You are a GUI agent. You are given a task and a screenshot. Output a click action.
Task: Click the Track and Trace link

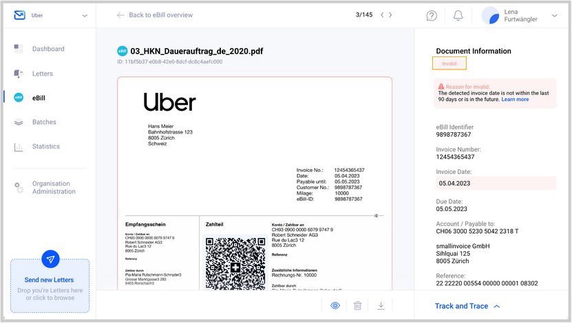pos(461,306)
